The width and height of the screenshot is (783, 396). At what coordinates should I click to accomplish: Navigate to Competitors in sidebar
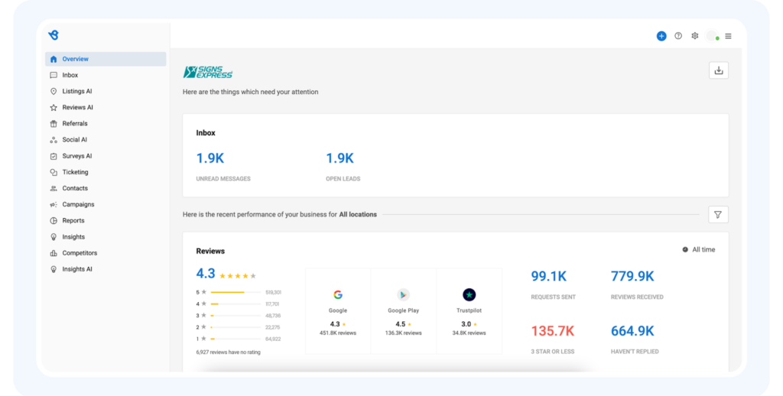click(x=80, y=253)
